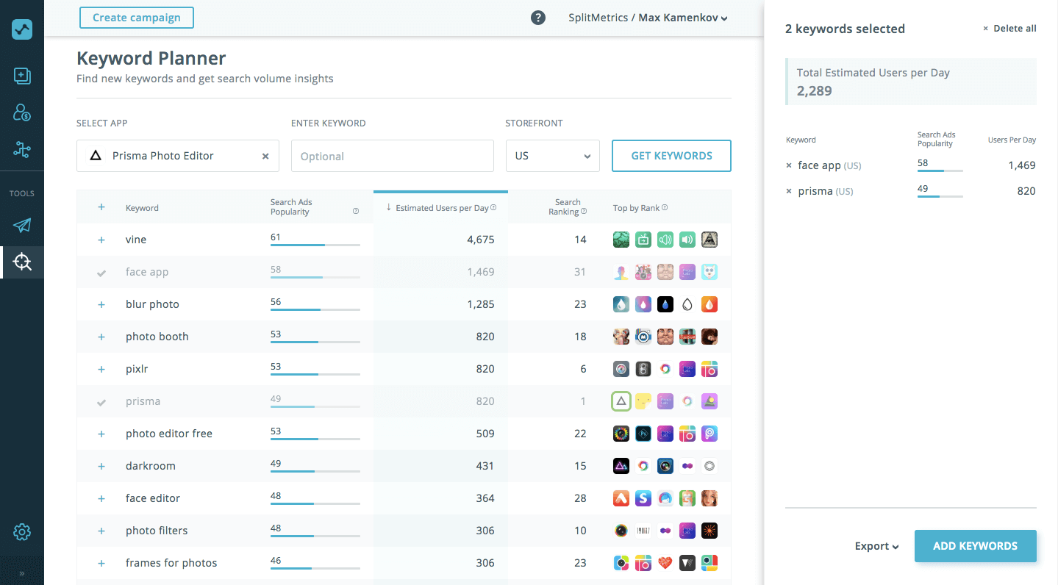Click blur photo popularity bar showing 56
1058x585 pixels.
coord(315,309)
